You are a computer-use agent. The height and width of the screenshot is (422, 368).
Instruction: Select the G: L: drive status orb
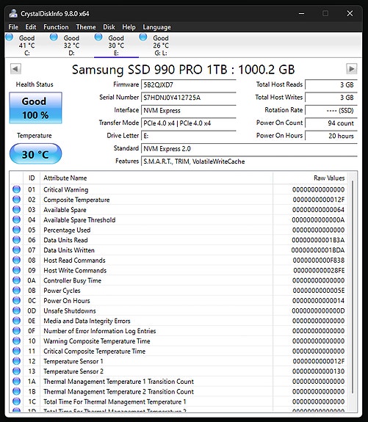point(143,37)
